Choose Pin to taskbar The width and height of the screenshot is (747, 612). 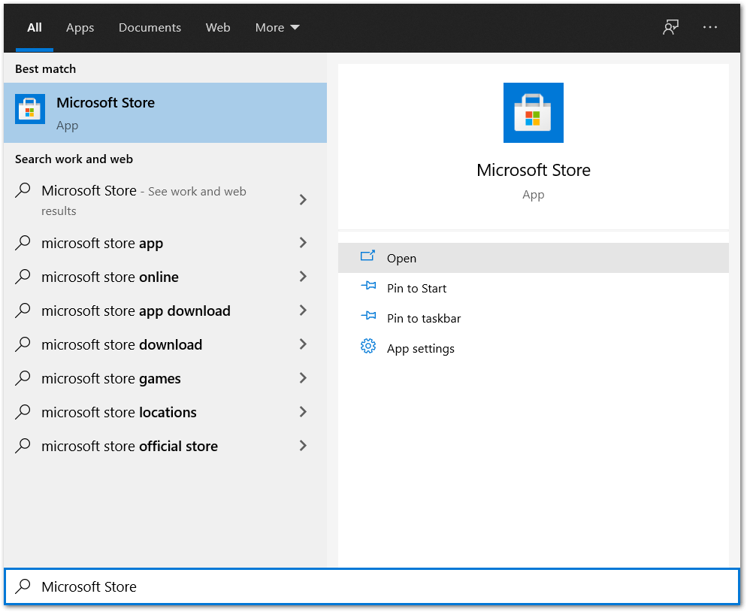click(533, 318)
